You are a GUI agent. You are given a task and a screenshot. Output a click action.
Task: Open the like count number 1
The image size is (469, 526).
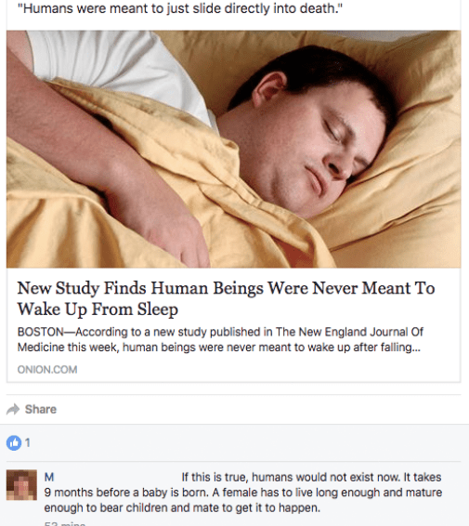28,442
